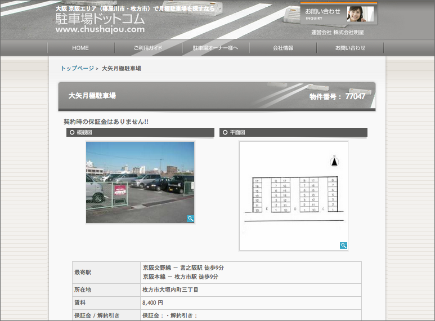Click the circle bullet beside 平面図
This screenshot has height=321, width=435.
click(225, 132)
